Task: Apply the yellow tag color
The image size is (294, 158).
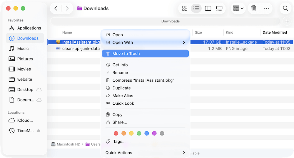Action: click(131, 133)
